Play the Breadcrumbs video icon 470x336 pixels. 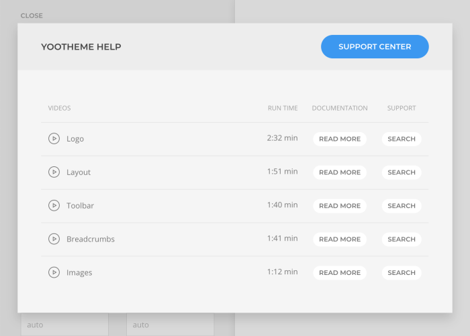[54, 239]
